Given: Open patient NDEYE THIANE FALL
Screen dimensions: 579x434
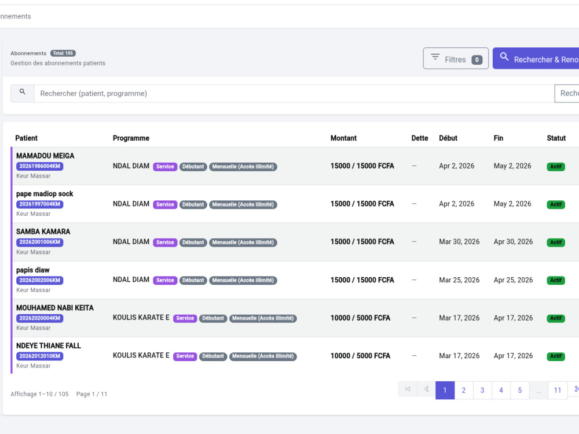Looking at the screenshot, I should coord(49,346).
